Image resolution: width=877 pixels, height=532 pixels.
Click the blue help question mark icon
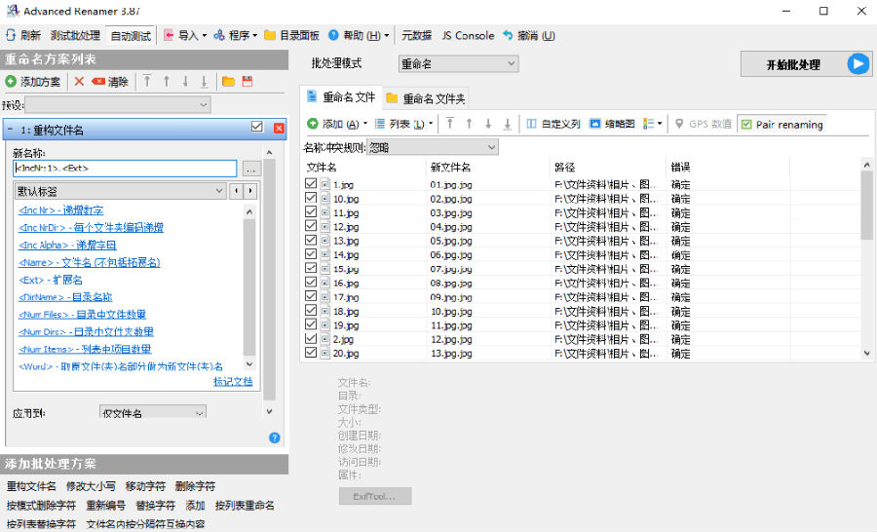pyautogui.click(x=274, y=437)
